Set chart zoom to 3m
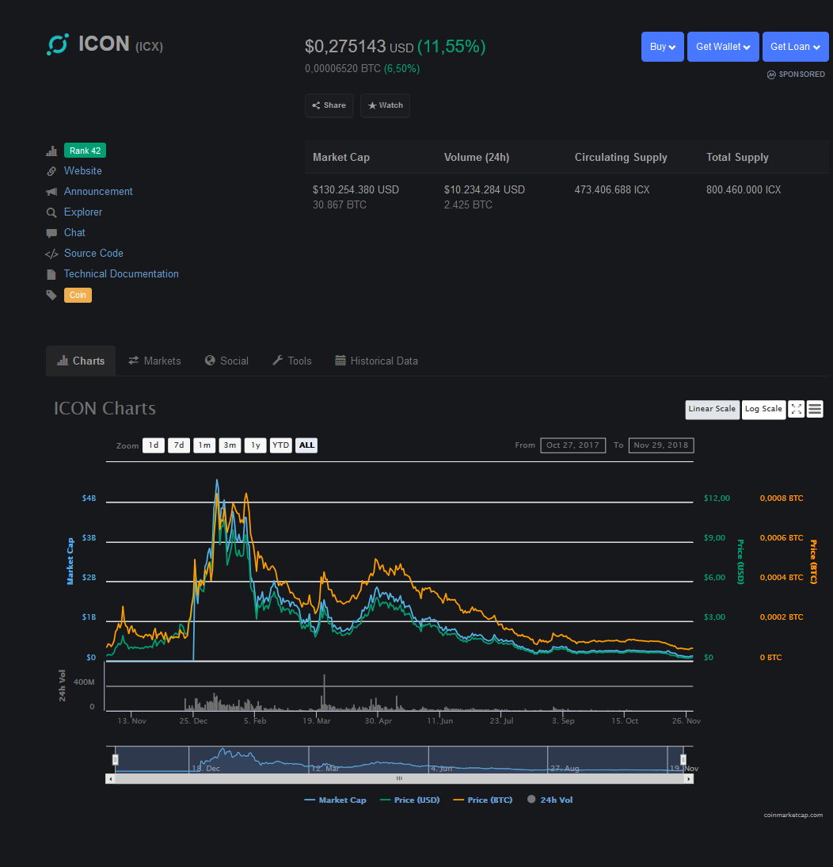Screen dimensions: 833x867 point(230,445)
